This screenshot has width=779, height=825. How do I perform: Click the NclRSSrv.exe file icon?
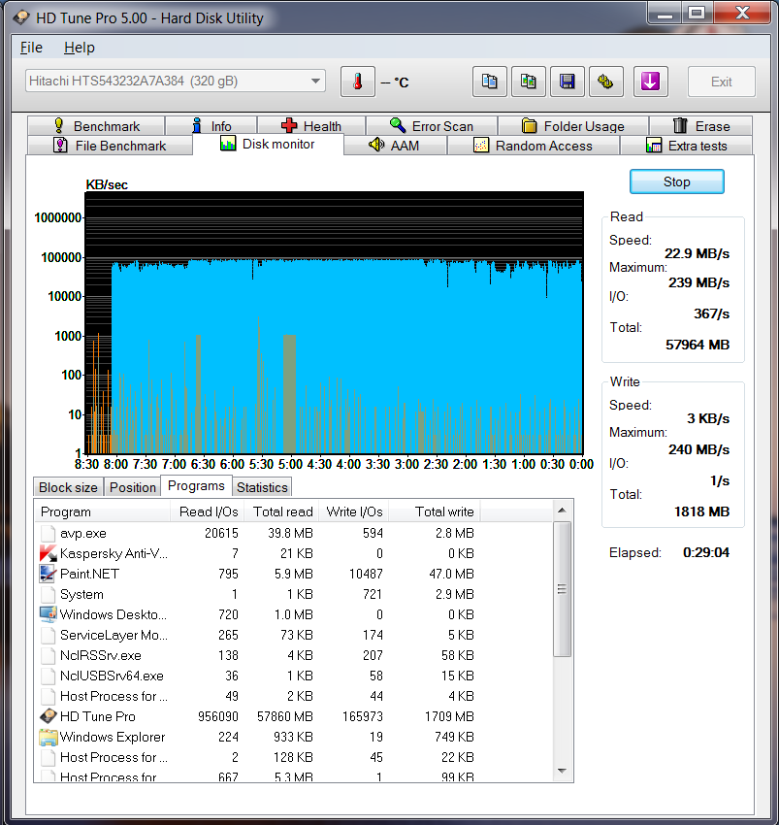(48, 655)
